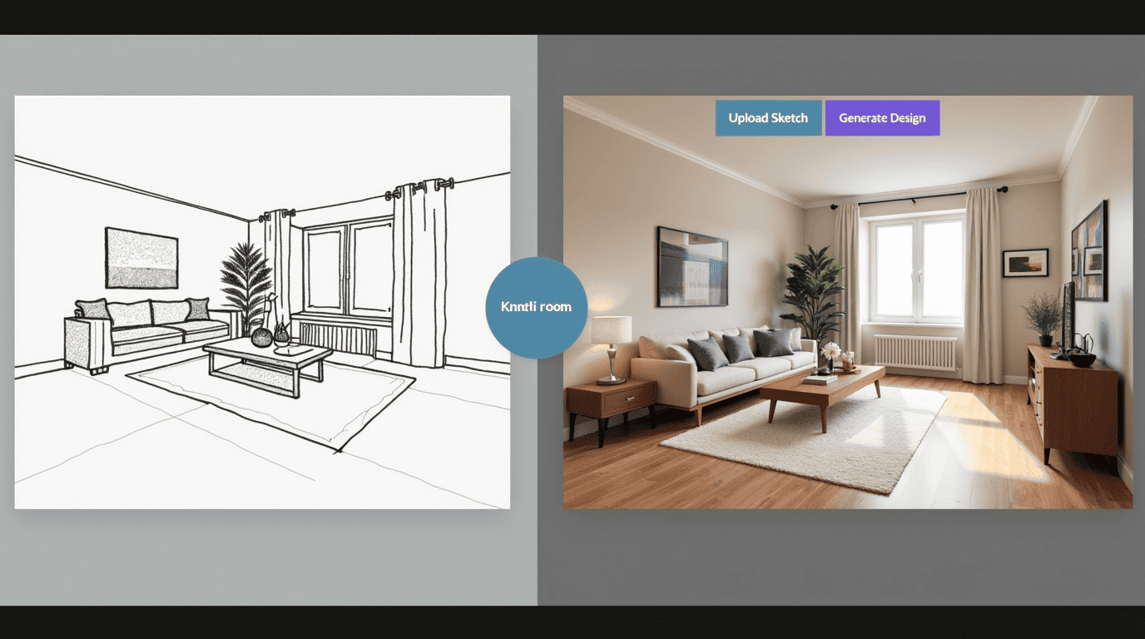Select the white radiator under the rendered window
The width and height of the screenshot is (1145, 639).
pos(915,353)
